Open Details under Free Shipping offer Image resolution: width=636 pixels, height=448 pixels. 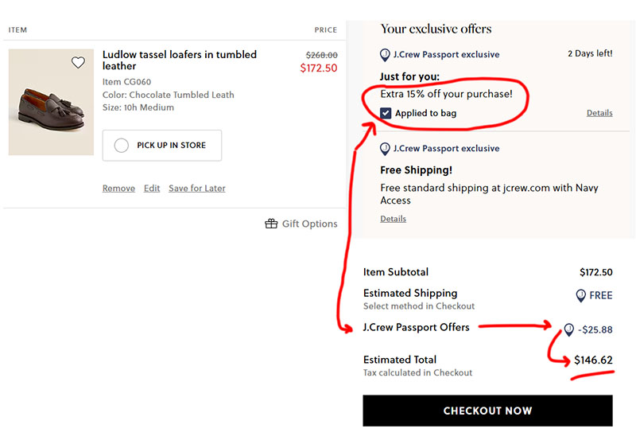(393, 219)
